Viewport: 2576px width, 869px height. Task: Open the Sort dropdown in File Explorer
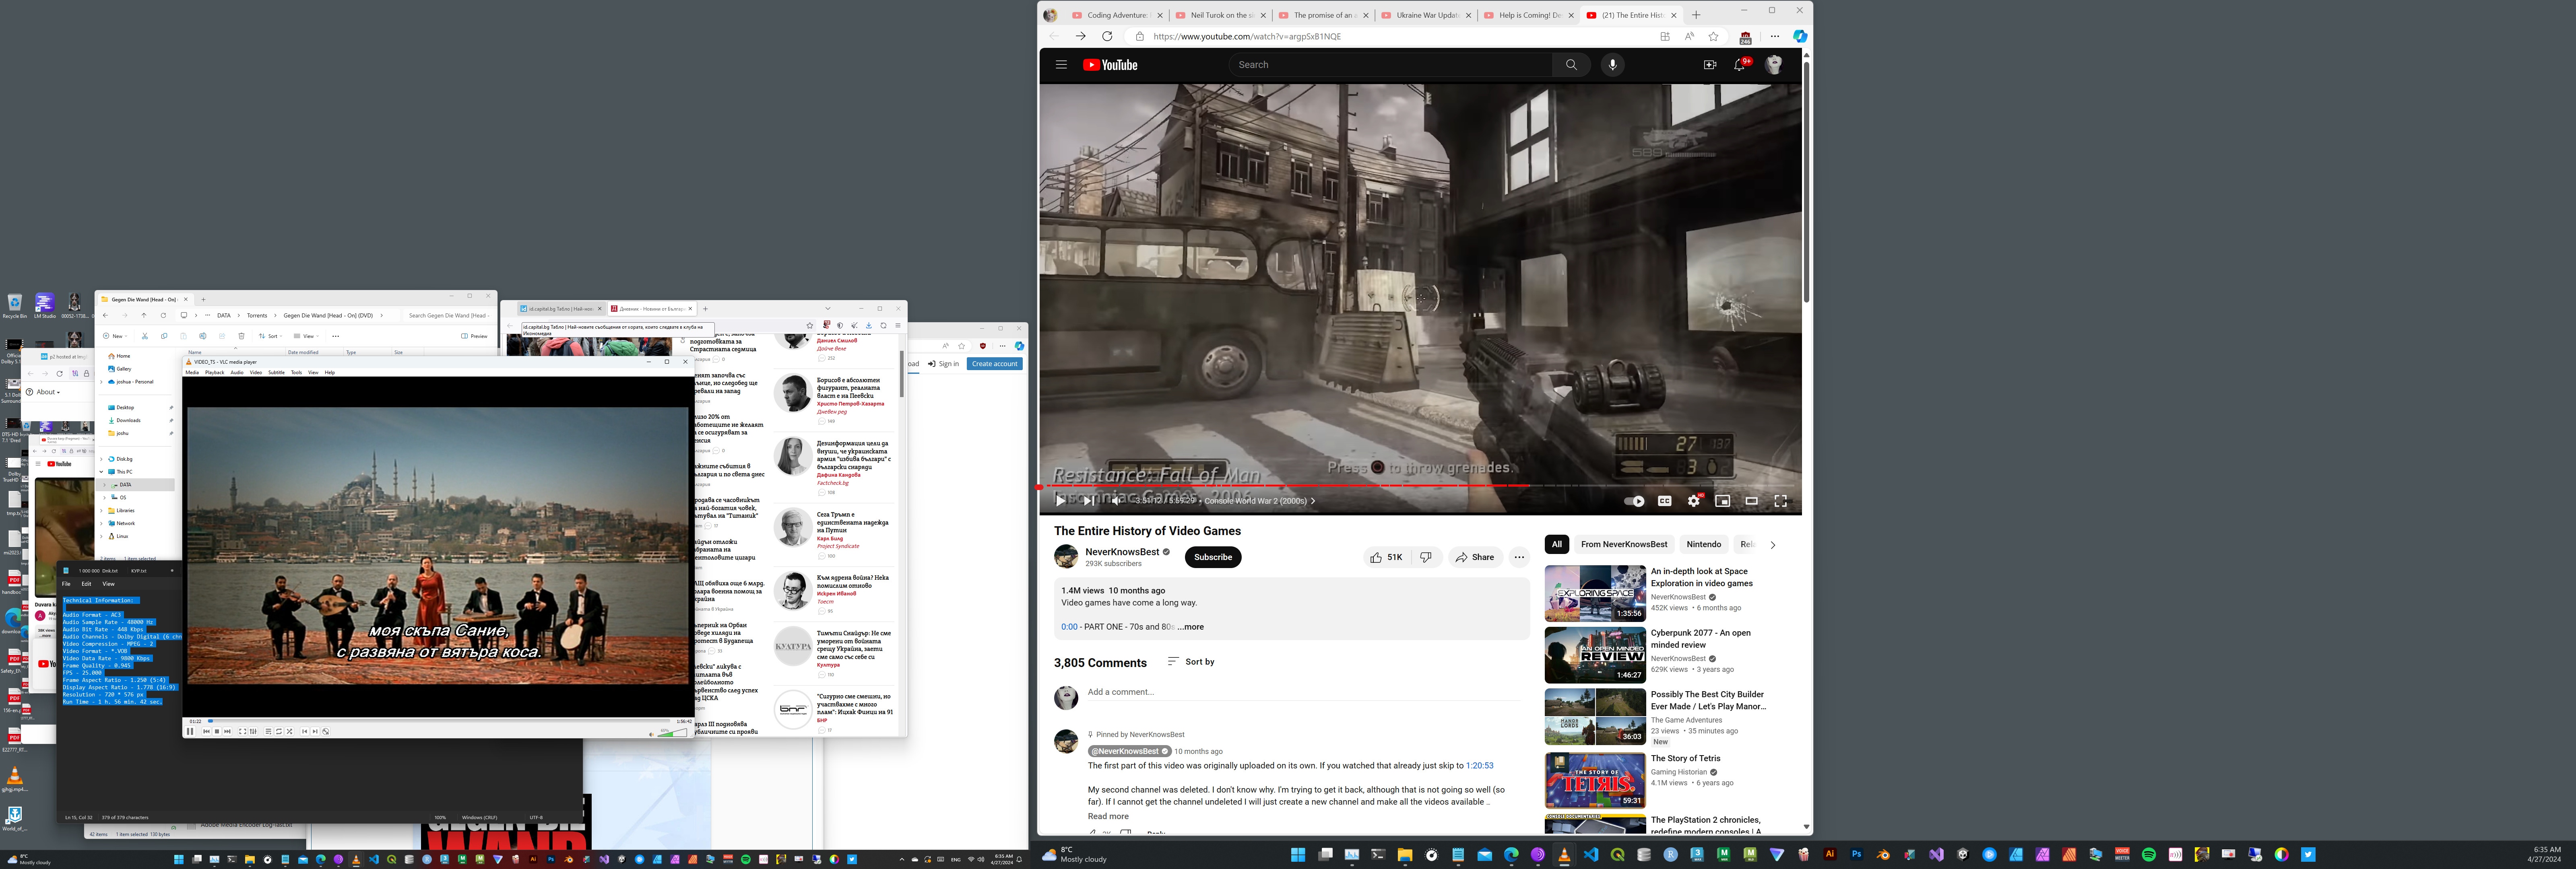tap(270, 336)
